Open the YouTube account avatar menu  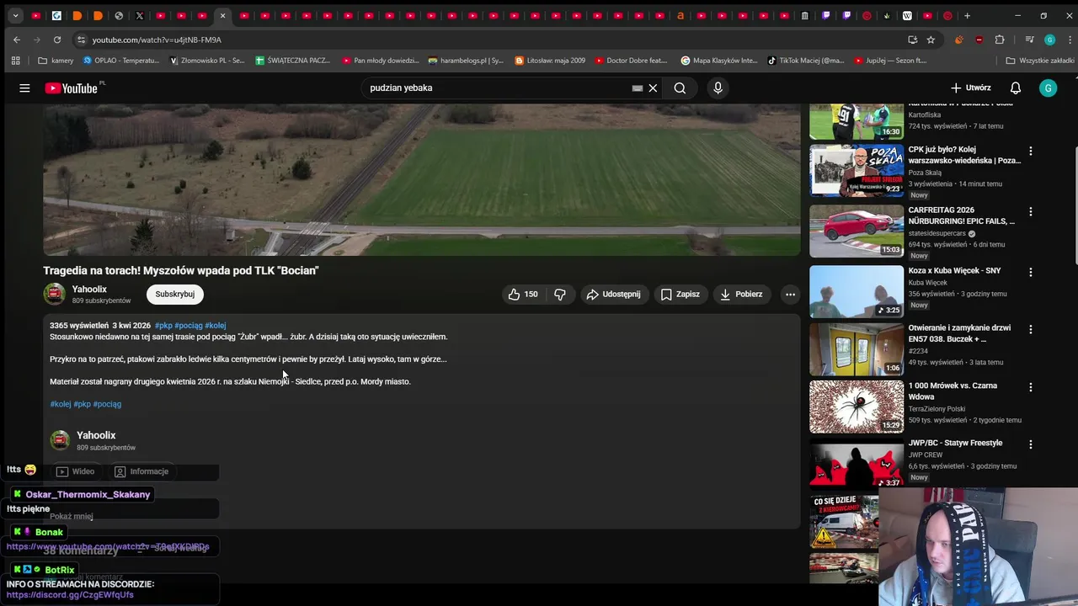[1048, 88]
